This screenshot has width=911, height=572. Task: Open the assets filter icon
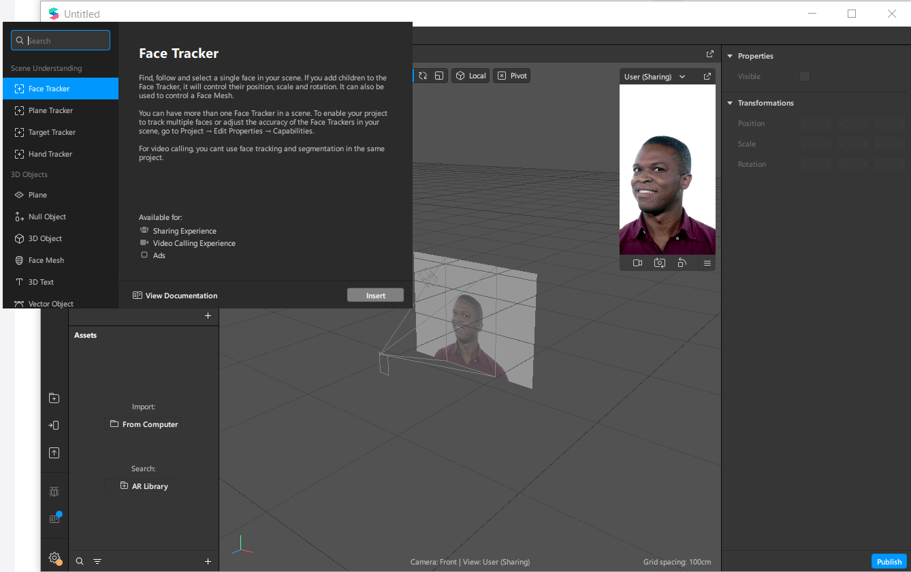click(97, 561)
